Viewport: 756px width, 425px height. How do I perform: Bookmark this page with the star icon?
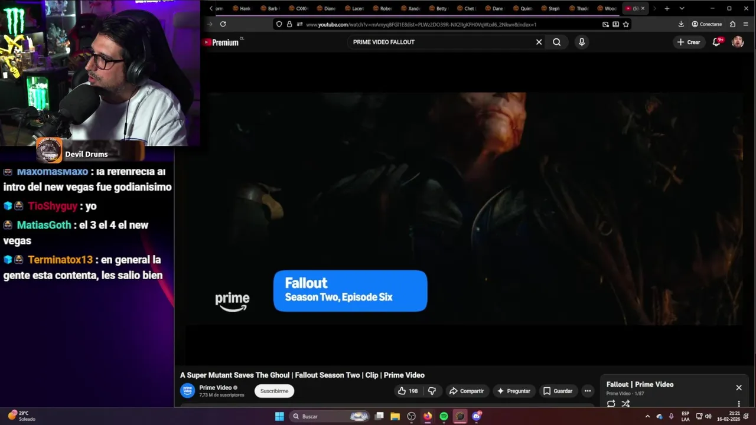pyautogui.click(x=626, y=24)
